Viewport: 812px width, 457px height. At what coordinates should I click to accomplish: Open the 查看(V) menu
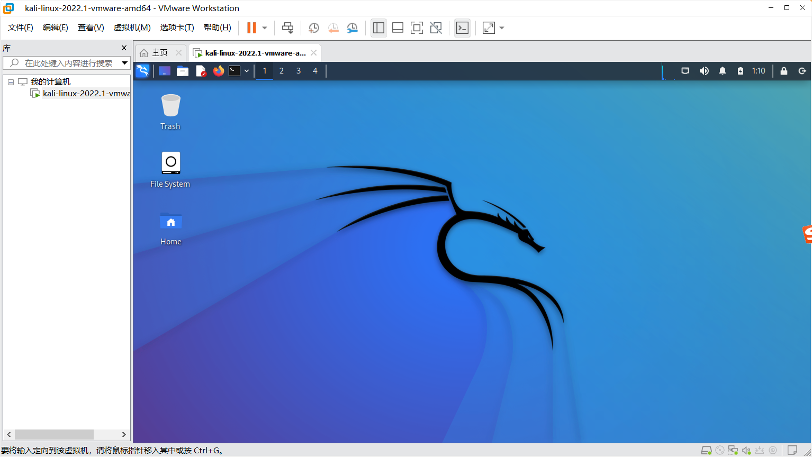[x=91, y=28]
